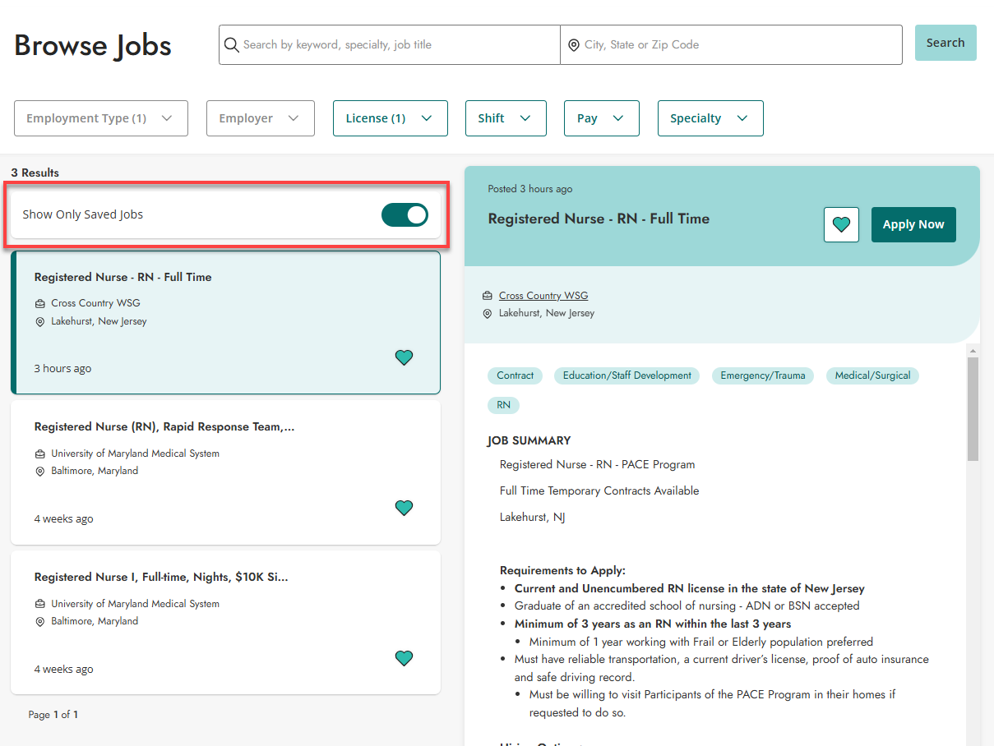Click the 3 Results count text
The height and width of the screenshot is (746, 994).
pos(35,173)
